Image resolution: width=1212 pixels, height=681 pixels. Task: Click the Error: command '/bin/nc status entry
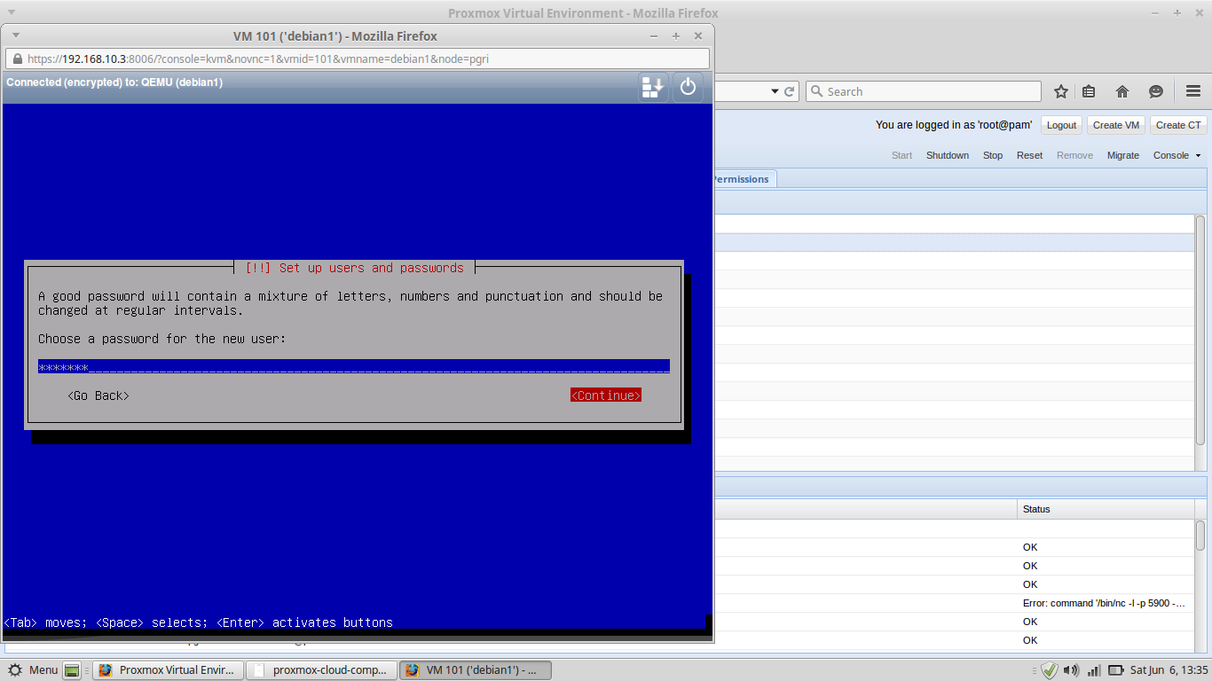point(1103,603)
